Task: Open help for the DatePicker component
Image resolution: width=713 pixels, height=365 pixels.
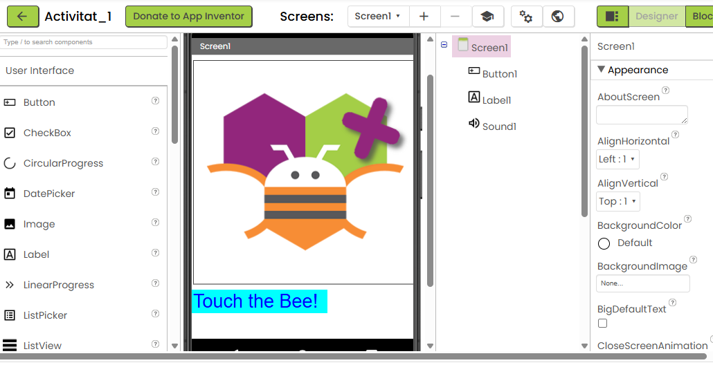Action: (155, 192)
